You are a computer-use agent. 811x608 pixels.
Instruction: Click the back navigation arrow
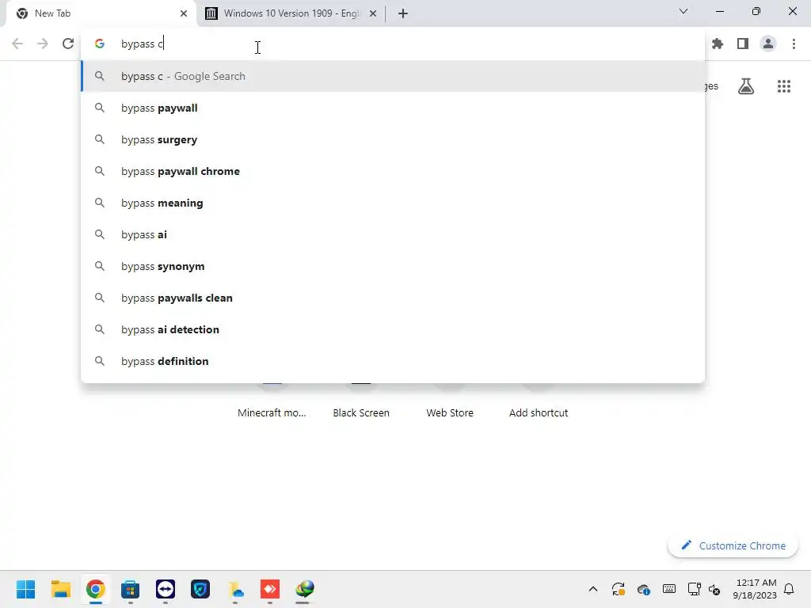coord(17,44)
